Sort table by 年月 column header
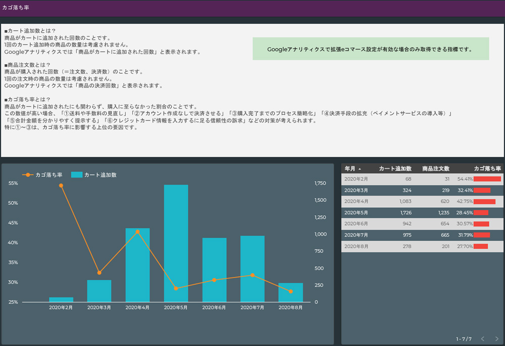The width and height of the screenshot is (505, 346). 350,168
